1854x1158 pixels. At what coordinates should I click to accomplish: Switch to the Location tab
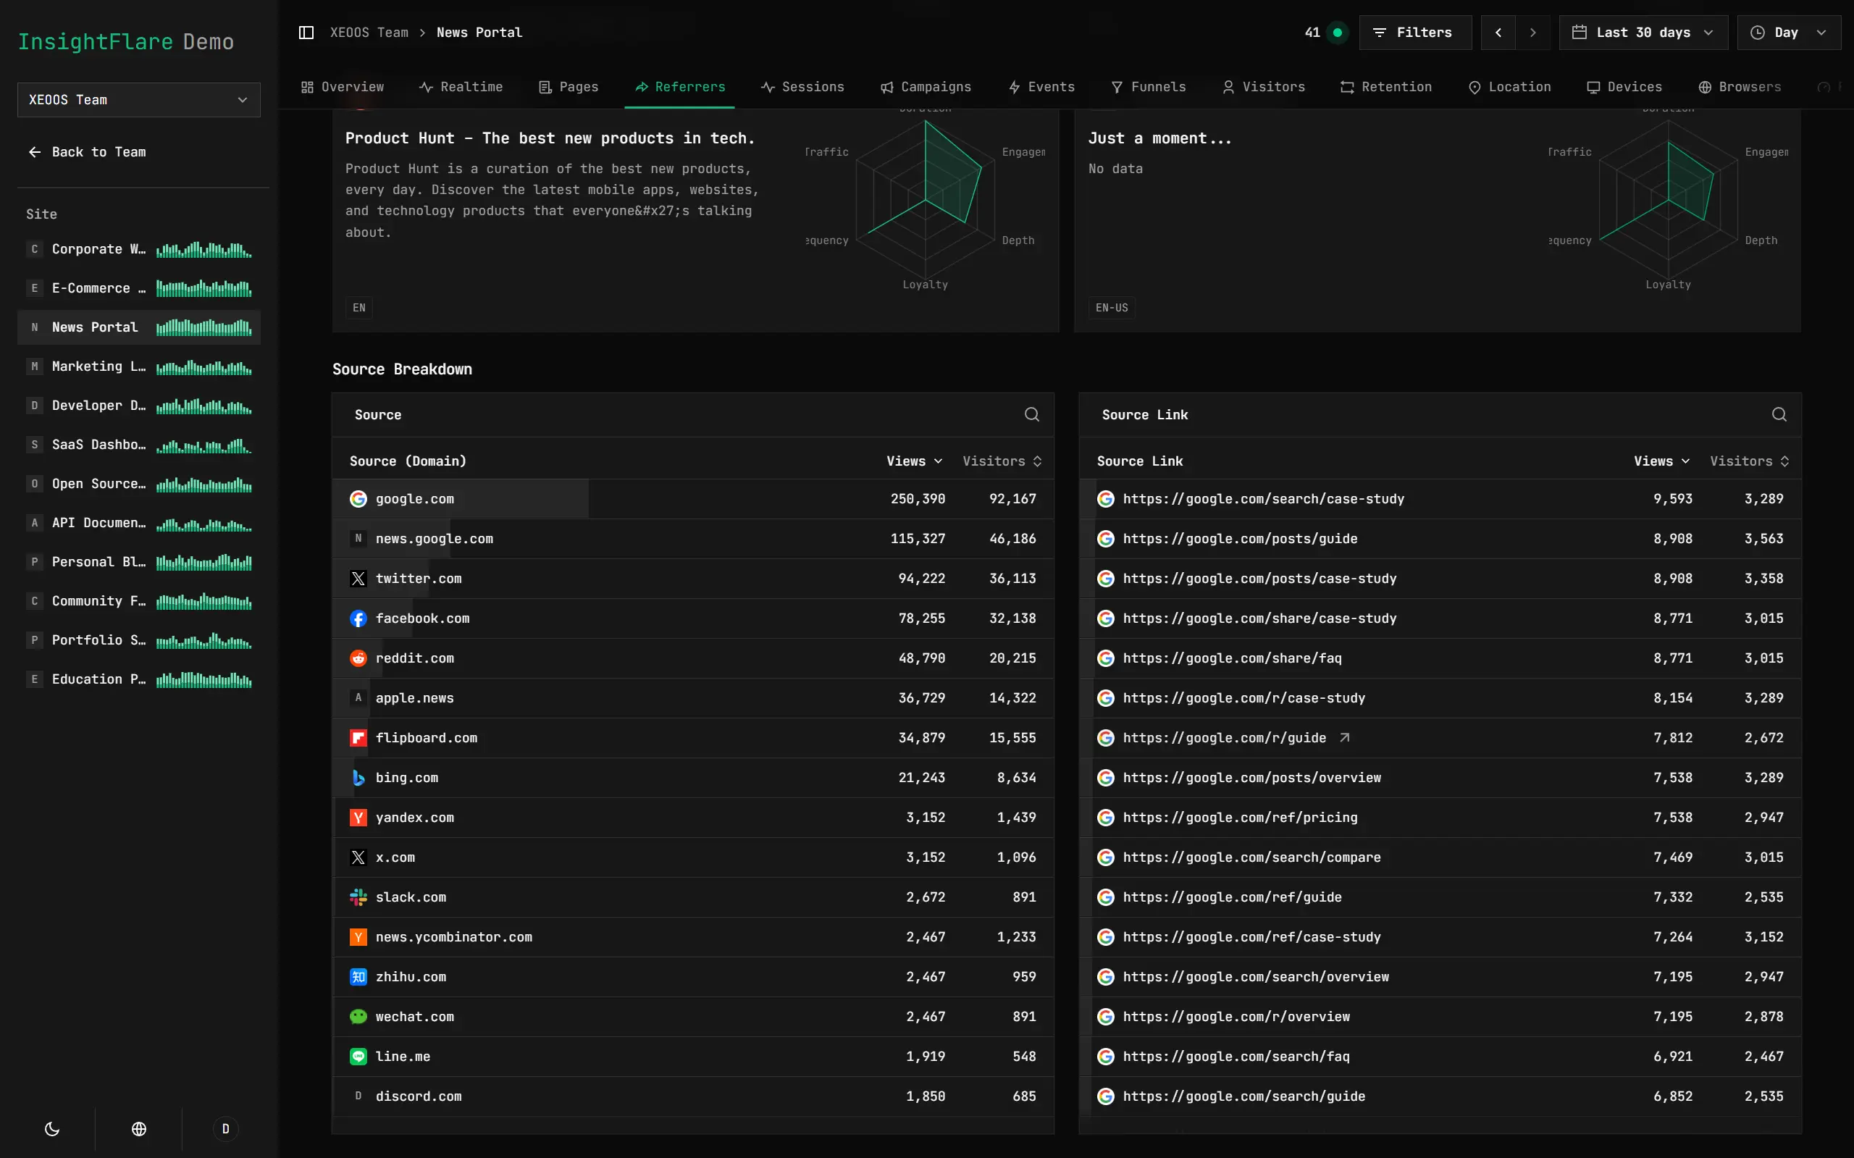point(1509,88)
